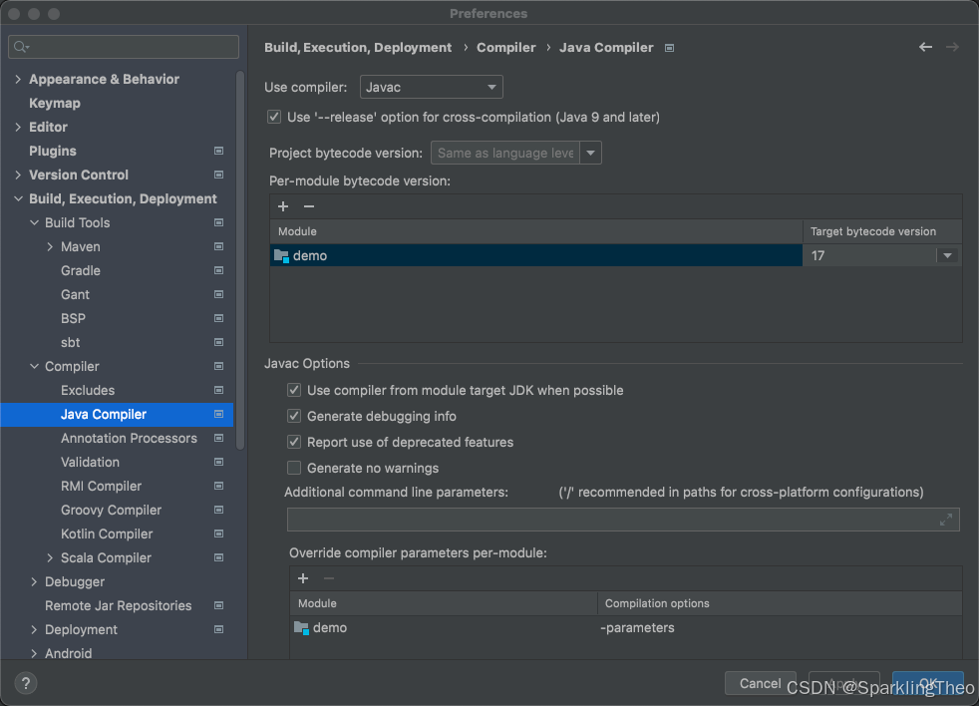This screenshot has width=979, height=706.
Task: Click the settings icon next to Java Compiler in sidebar
Action: tap(217, 414)
